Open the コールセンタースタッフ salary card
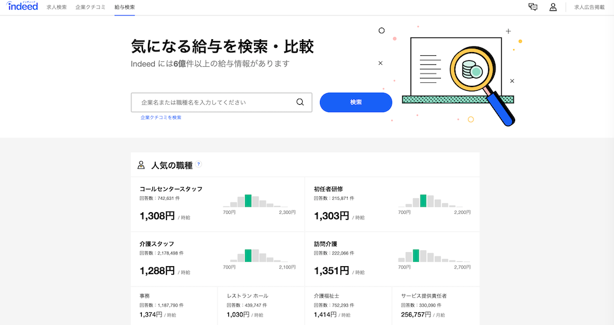This screenshot has width=614, height=325. (171, 189)
